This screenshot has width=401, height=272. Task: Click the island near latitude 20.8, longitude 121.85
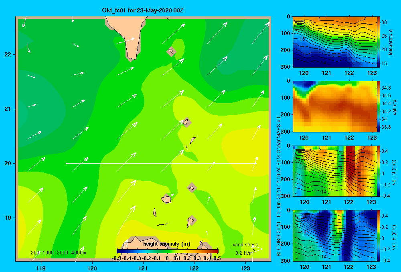click(186, 122)
